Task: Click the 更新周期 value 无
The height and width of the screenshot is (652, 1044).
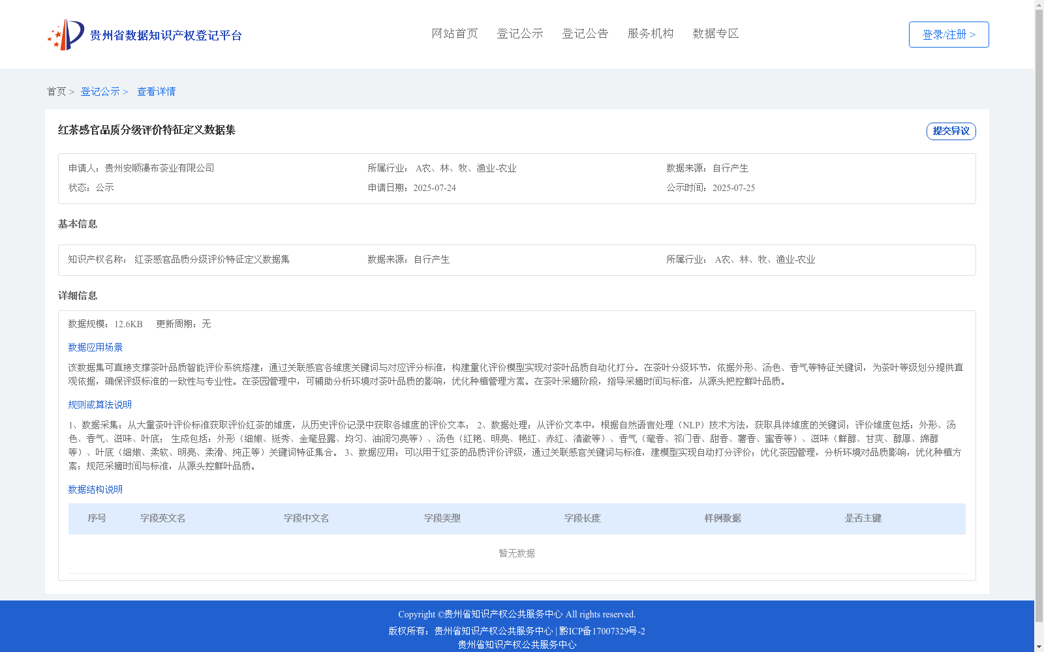Action: click(206, 324)
